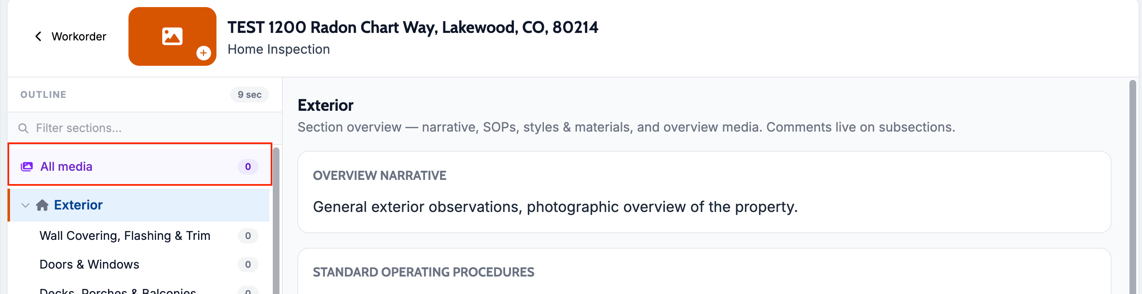Click the outline sidebar scrollbar
This screenshot has width=1142, height=294.
[276, 221]
